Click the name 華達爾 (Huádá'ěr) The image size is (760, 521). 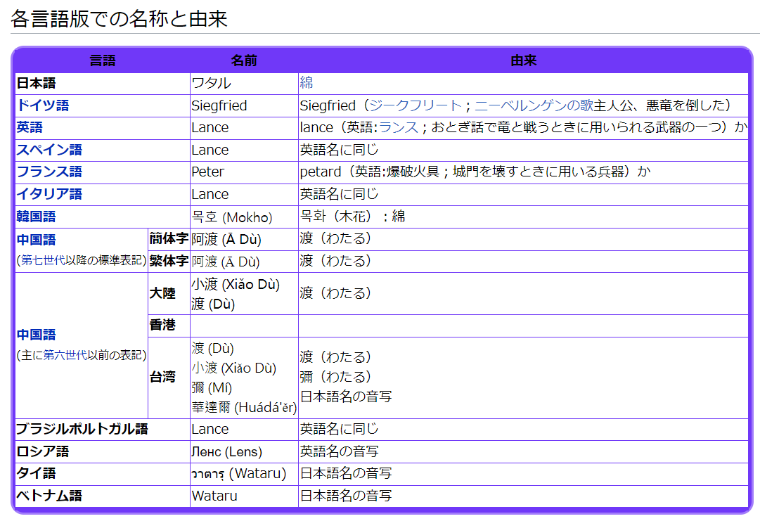[x=244, y=408]
